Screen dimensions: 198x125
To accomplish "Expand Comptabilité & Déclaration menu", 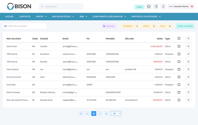I will [x=109, y=16].
